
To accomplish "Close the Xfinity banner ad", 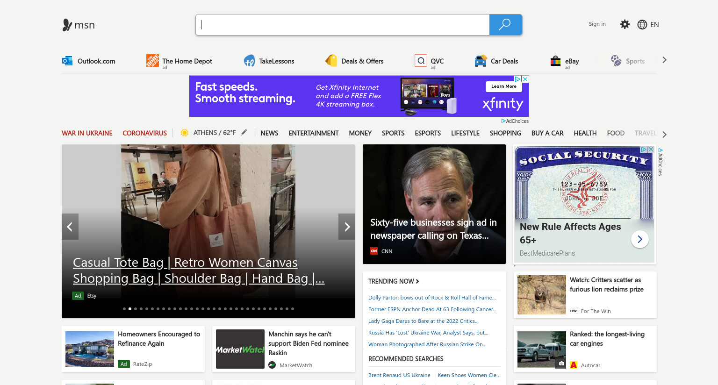I will tap(525, 79).
